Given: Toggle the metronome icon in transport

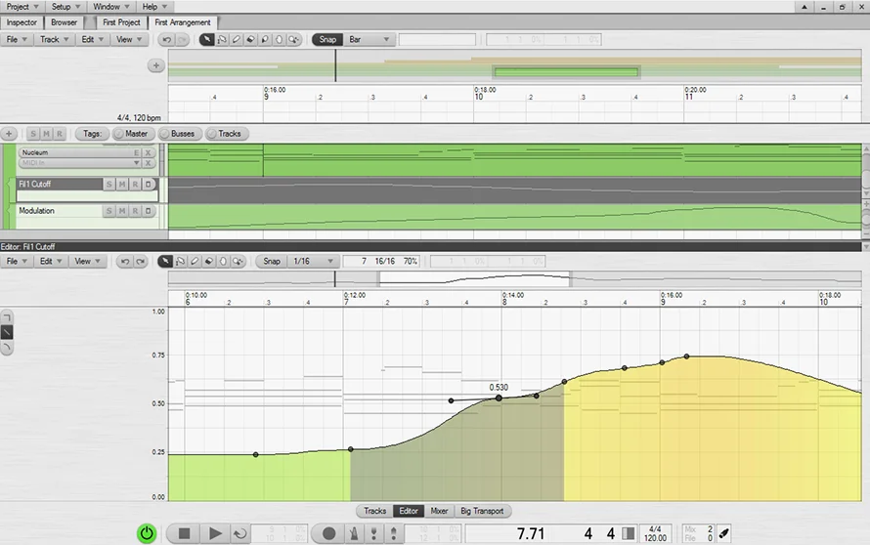Looking at the screenshot, I should click(351, 534).
